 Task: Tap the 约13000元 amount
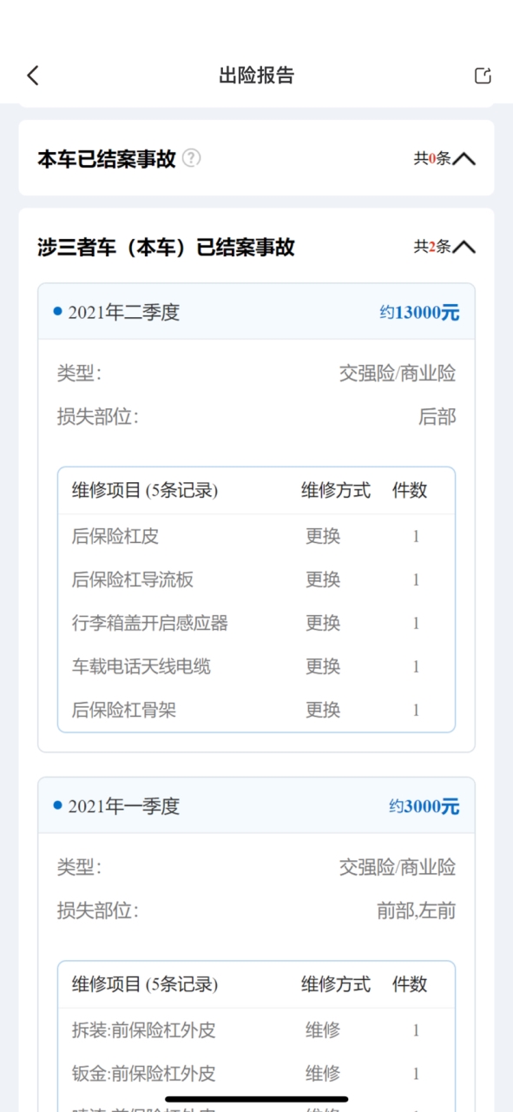419,313
